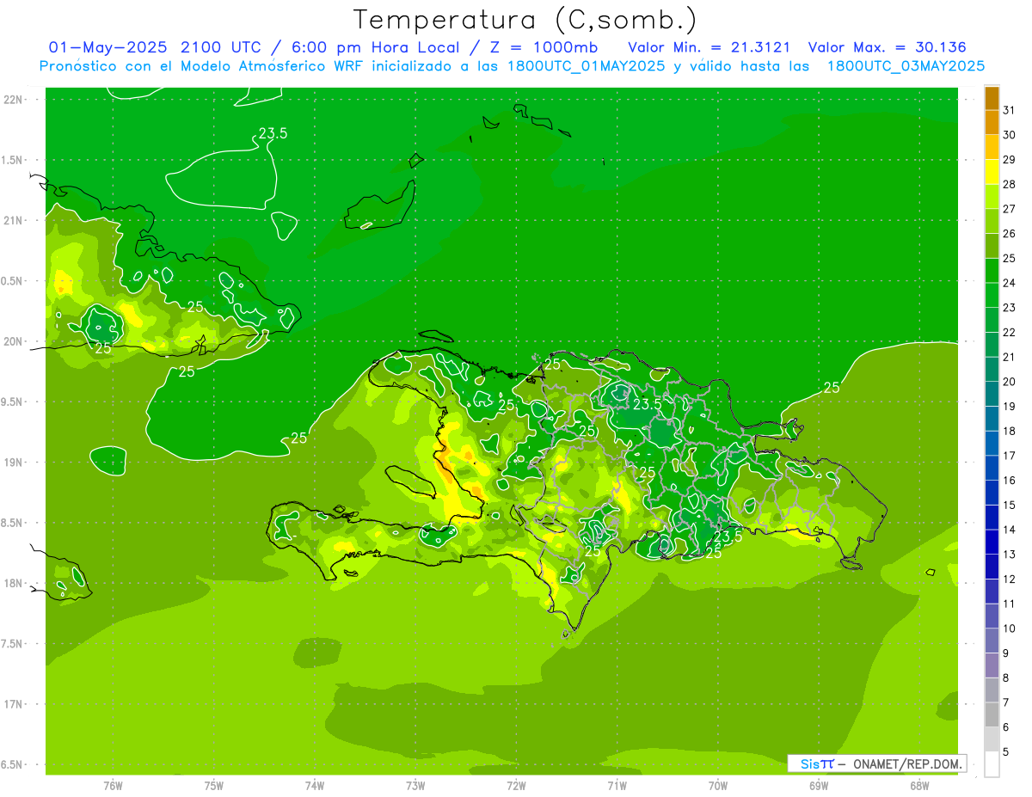Click the "SisTT" logo text
Screen dimensions: 1032x797
click(817, 763)
